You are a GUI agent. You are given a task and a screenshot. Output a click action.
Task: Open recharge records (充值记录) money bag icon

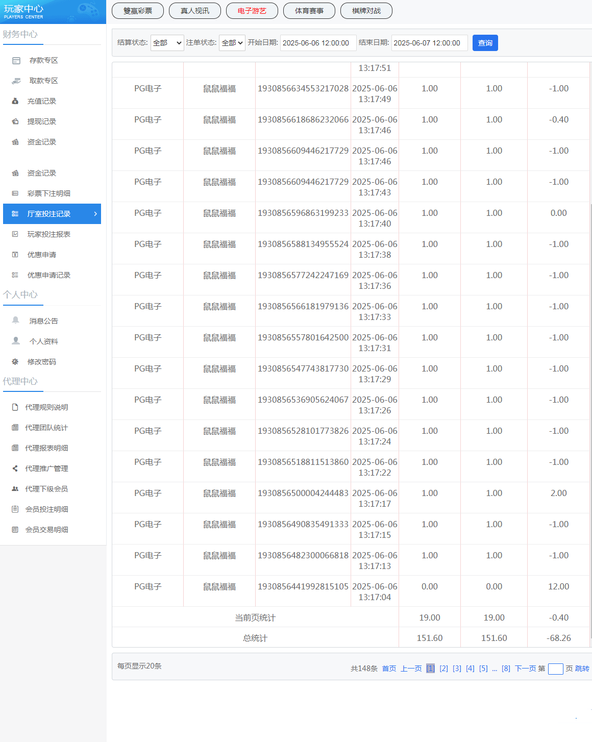[x=15, y=101]
